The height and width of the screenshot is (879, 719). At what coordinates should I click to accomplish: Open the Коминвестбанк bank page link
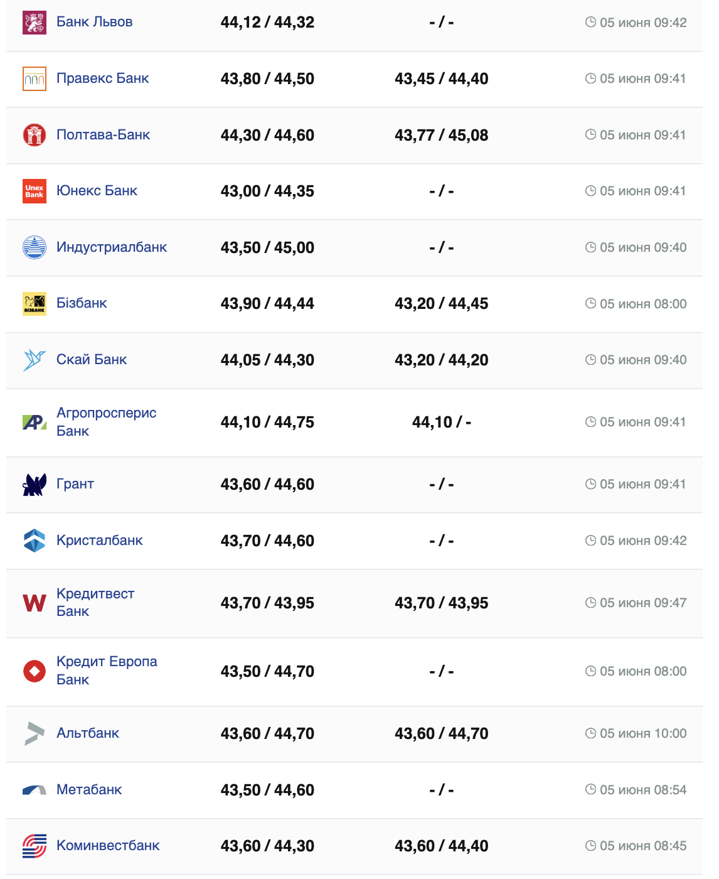[108, 846]
